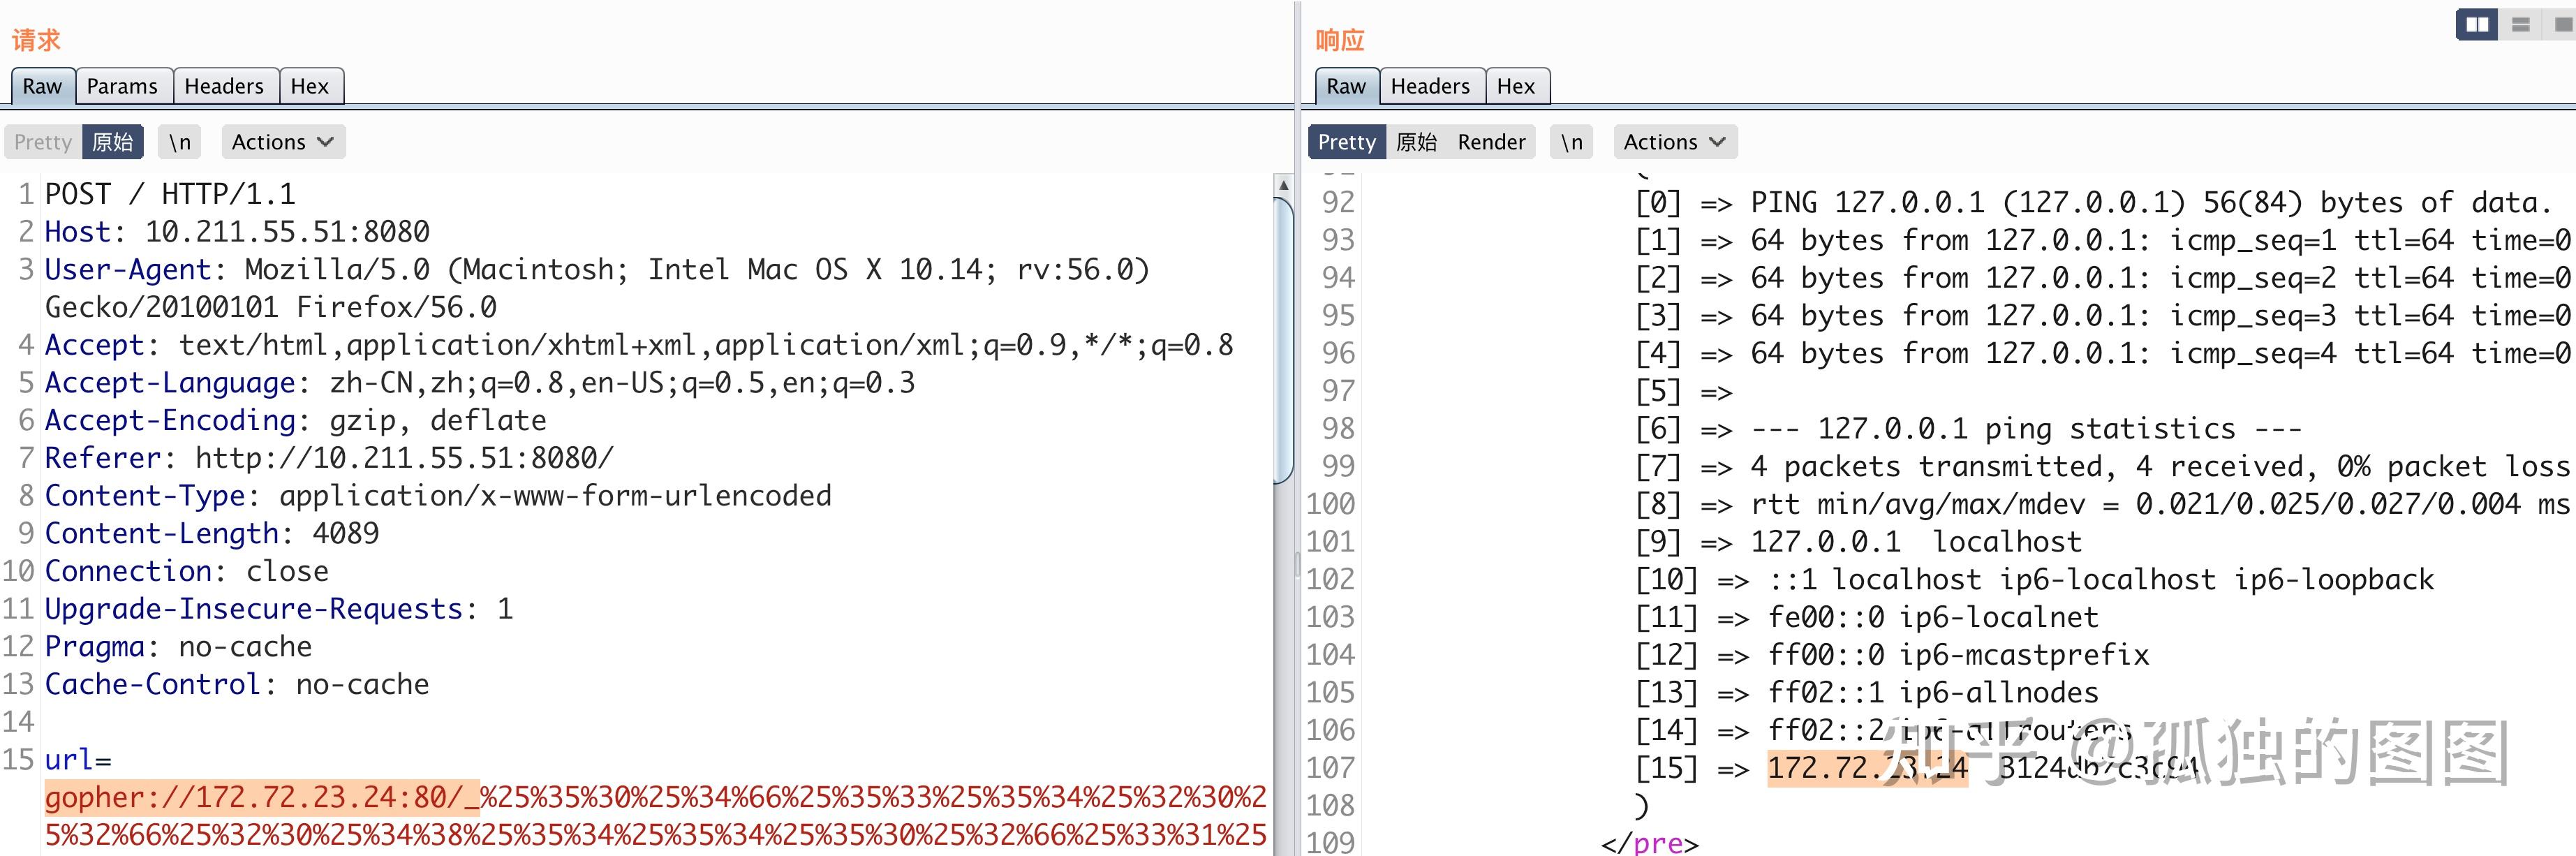This screenshot has height=856, width=2576.
Task: Open response Headers tab
Action: pos(1430,86)
